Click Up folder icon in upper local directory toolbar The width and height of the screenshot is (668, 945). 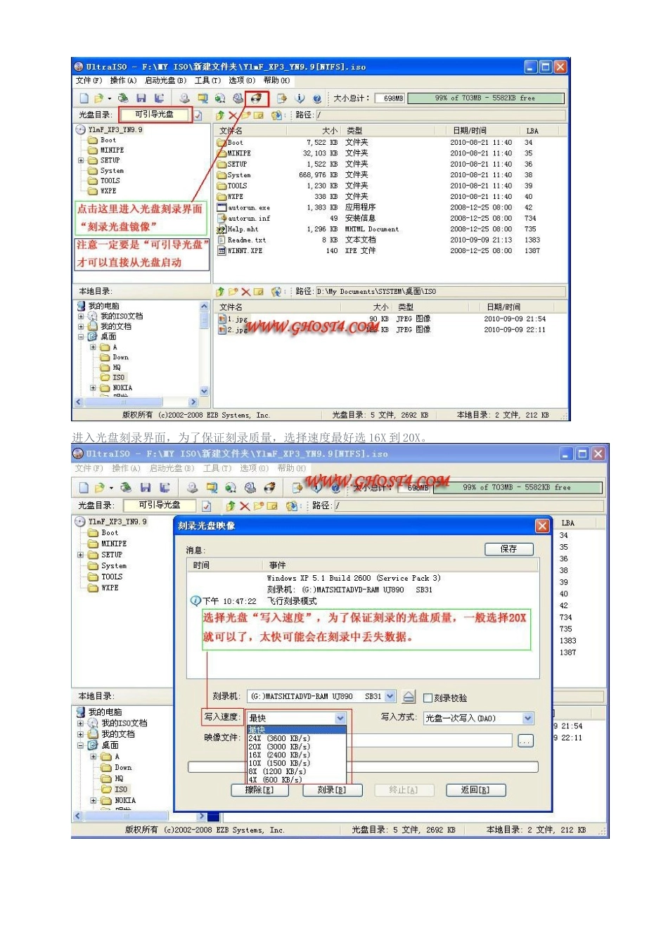[x=220, y=292]
